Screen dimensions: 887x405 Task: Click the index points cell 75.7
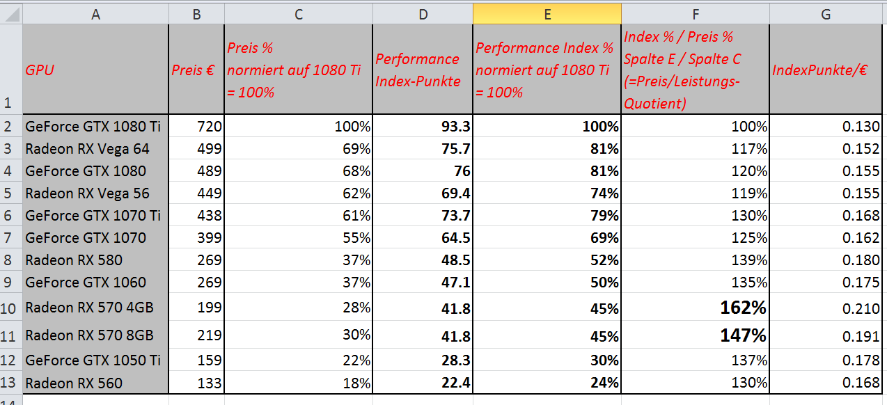tap(423, 149)
